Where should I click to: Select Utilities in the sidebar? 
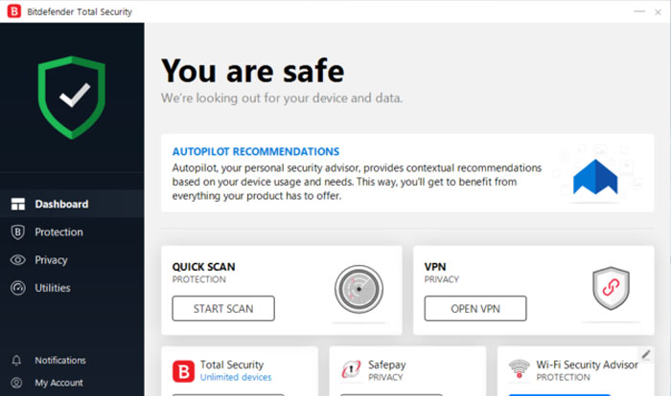(52, 287)
